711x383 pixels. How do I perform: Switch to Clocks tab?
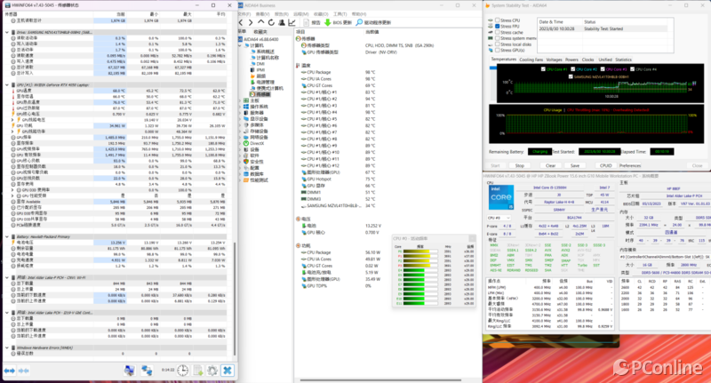tap(587, 60)
